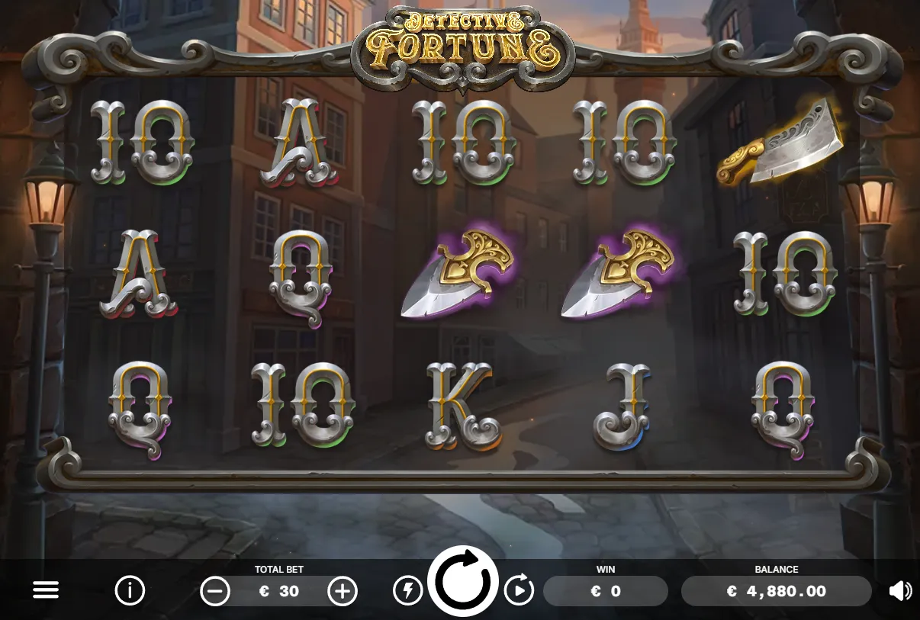Click the Detective Fortune logo
Image resolution: width=920 pixels, height=620 pixels.
pyautogui.click(x=463, y=46)
